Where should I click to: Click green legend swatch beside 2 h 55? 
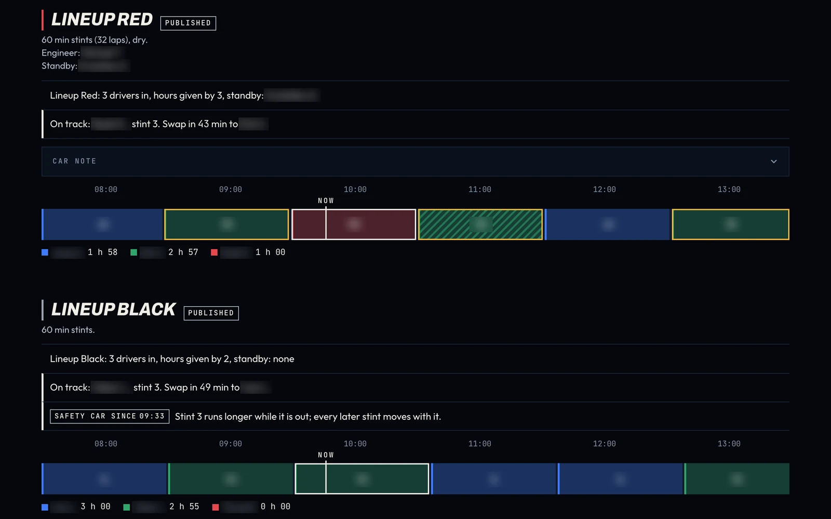[x=126, y=507]
